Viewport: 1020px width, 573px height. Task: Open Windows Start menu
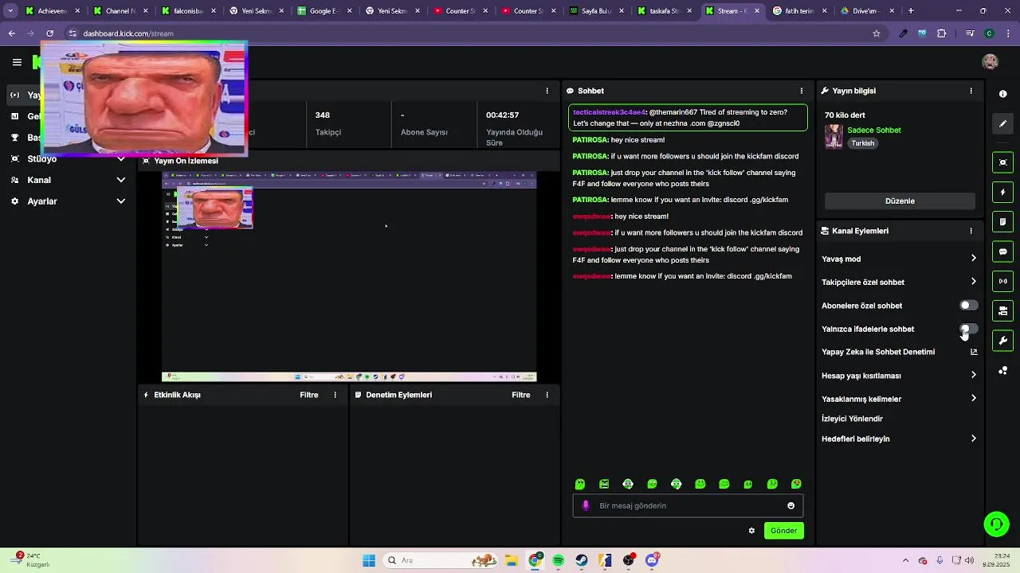[x=368, y=560]
